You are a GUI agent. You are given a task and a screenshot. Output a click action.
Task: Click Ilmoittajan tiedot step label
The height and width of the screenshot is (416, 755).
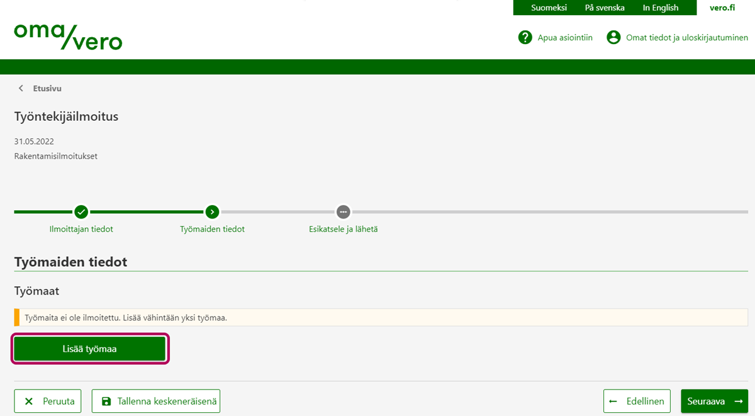tap(81, 229)
